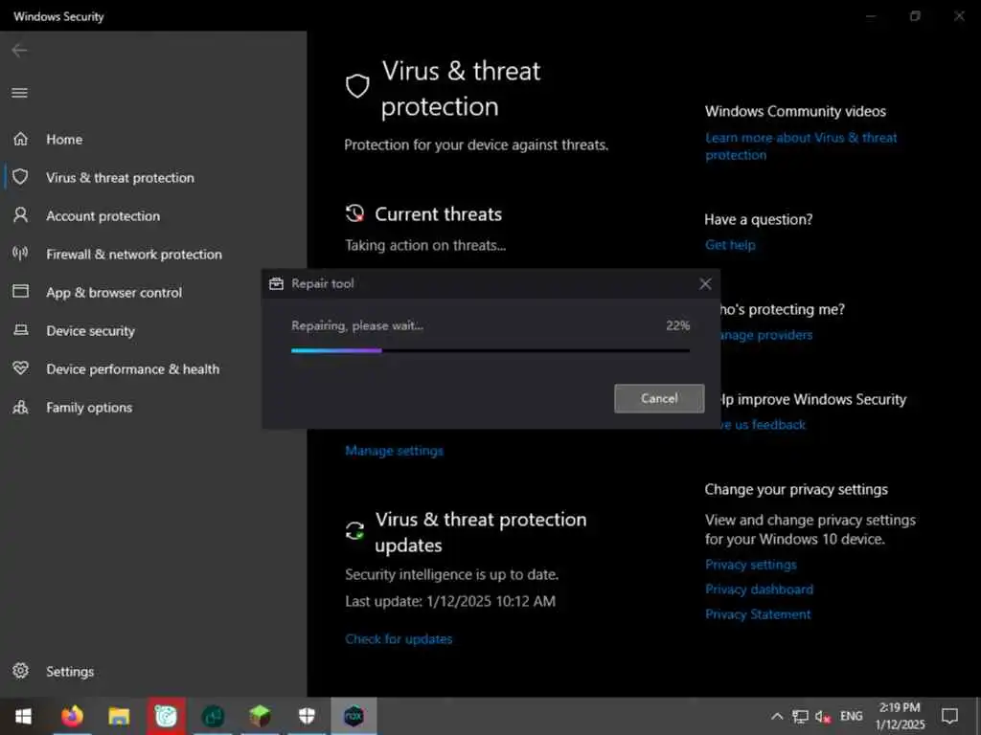The image size is (981, 735).
Task: Click the repair progress bar
Action: point(490,350)
